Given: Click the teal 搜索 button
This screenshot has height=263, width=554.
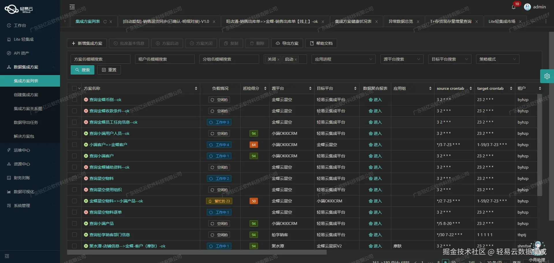Looking at the screenshot, I should click(x=83, y=70).
